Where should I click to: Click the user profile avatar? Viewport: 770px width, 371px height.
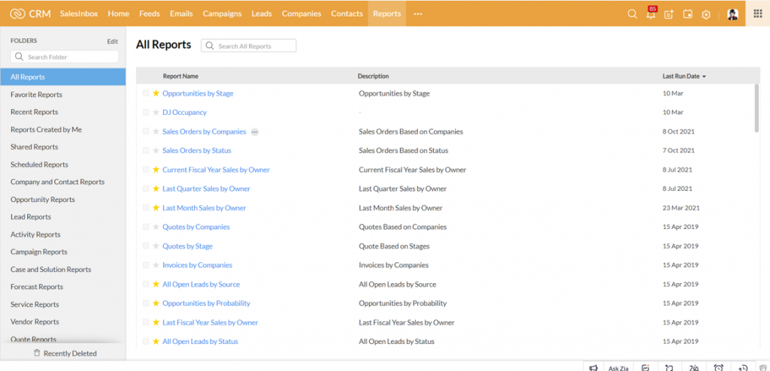click(x=732, y=14)
